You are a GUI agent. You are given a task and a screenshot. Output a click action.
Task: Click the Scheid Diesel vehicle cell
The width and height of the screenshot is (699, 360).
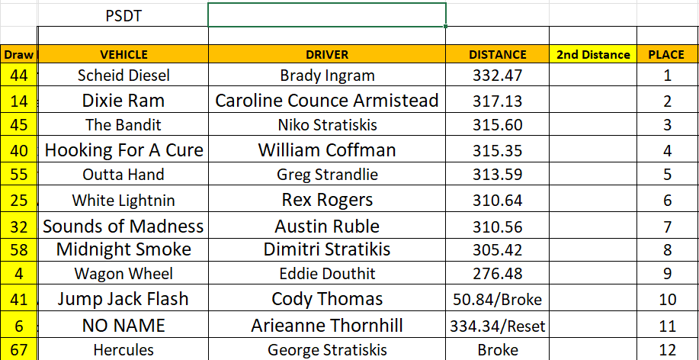click(123, 75)
